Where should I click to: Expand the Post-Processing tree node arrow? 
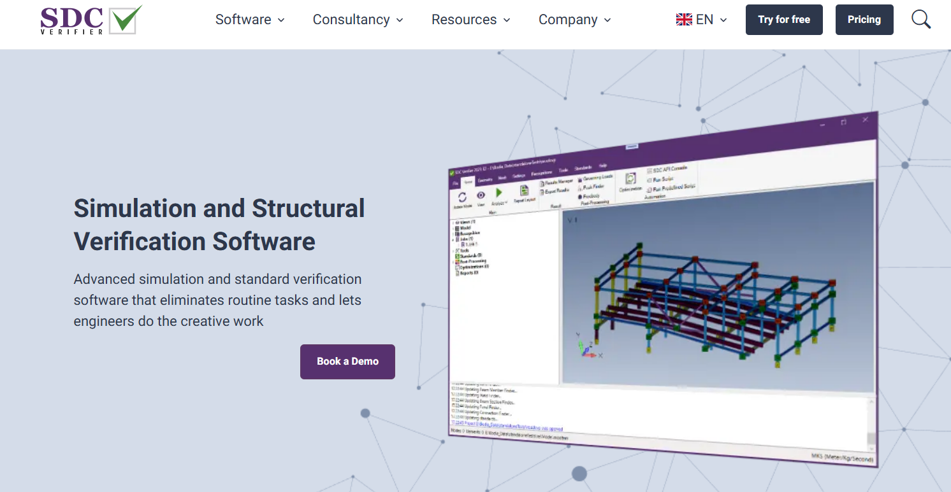453,262
